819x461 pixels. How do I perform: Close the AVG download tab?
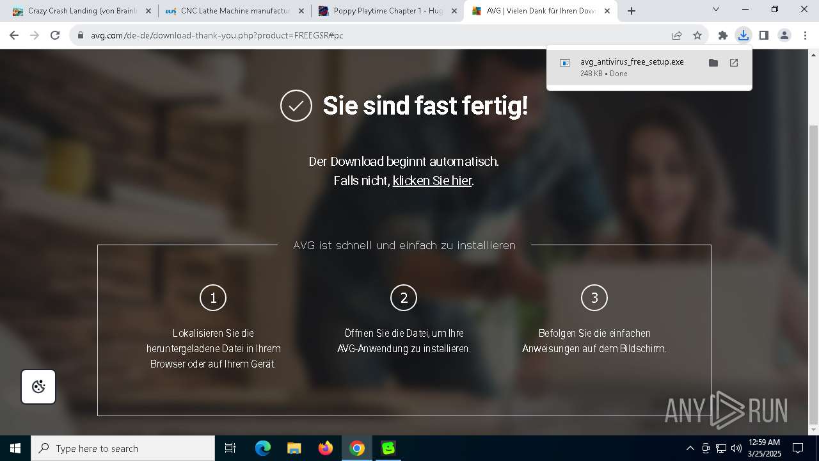(x=607, y=11)
